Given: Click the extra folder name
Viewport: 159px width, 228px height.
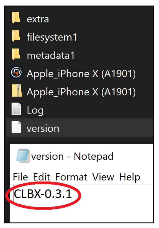Looking at the screenshot, I should pos(38,19).
